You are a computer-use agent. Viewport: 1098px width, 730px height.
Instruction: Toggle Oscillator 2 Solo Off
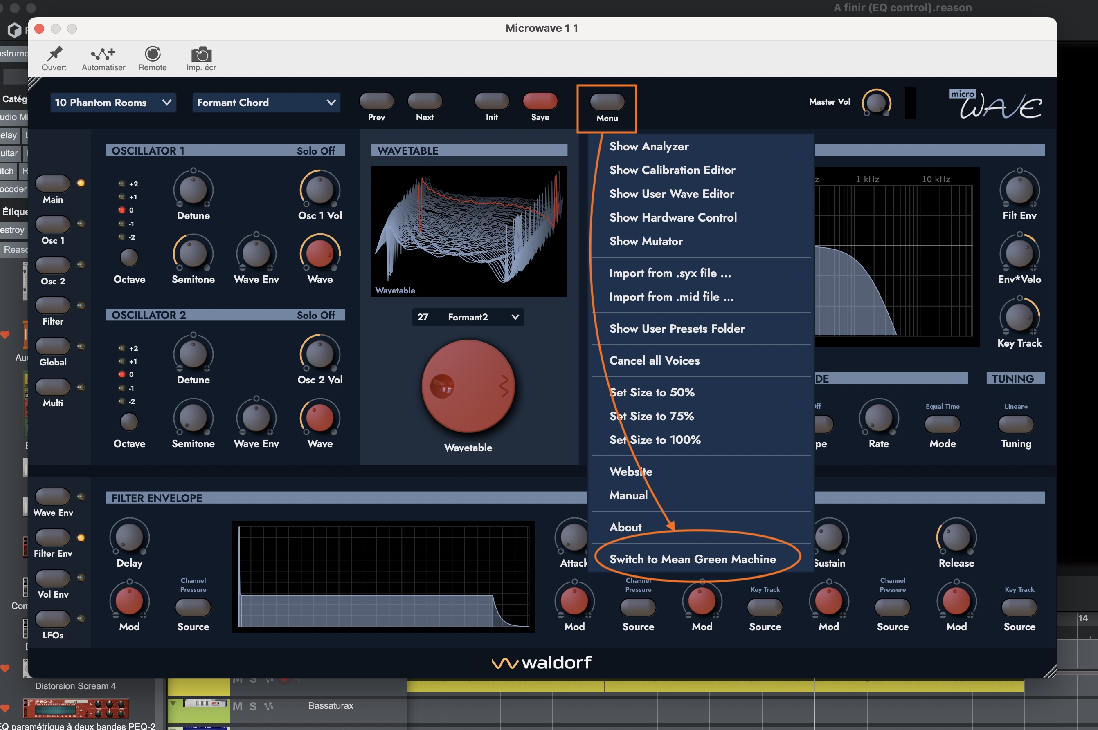(x=316, y=315)
